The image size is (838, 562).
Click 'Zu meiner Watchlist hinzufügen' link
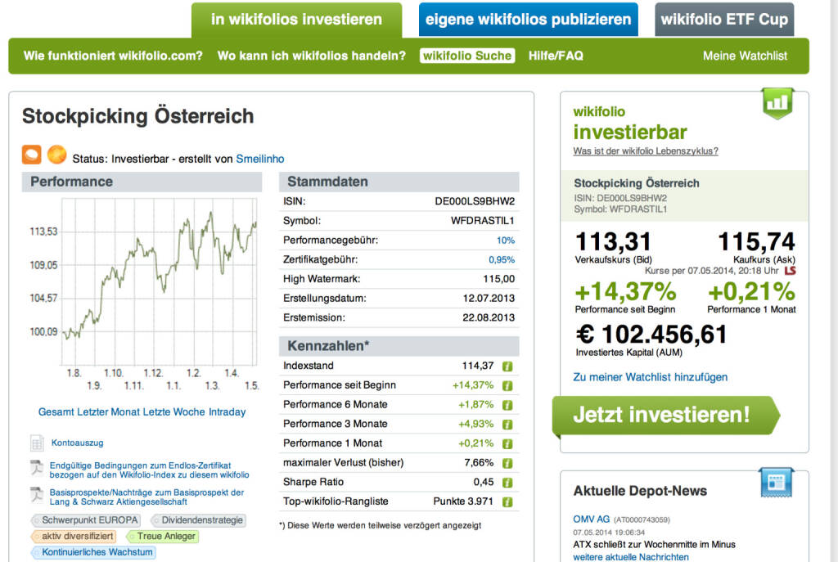[650, 377]
